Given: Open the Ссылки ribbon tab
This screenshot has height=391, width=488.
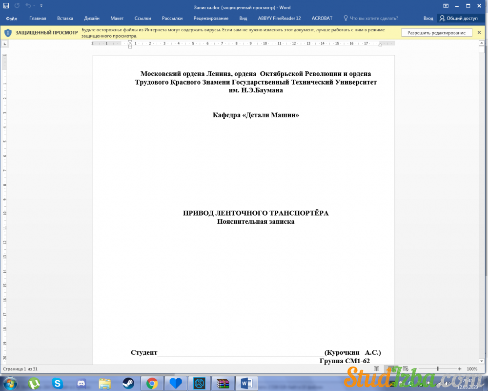Looking at the screenshot, I should coord(142,19).
